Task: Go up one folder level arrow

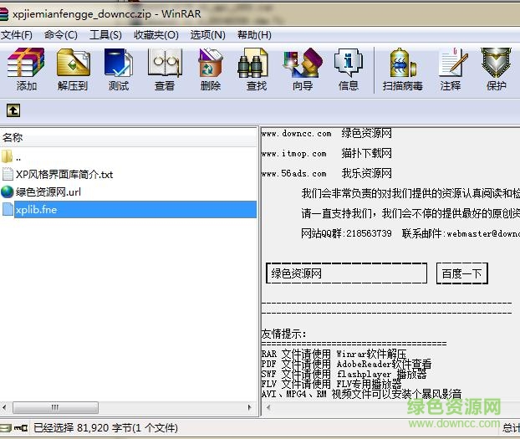Action: [x=13, y=110]
